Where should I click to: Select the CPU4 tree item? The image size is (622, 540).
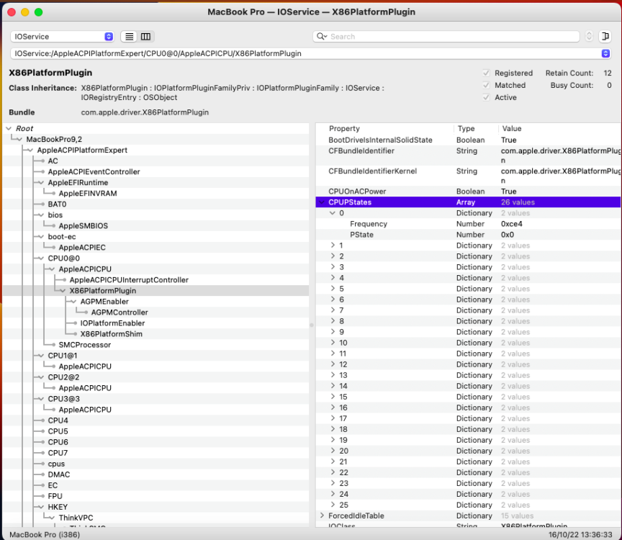[x=58, y=420]
